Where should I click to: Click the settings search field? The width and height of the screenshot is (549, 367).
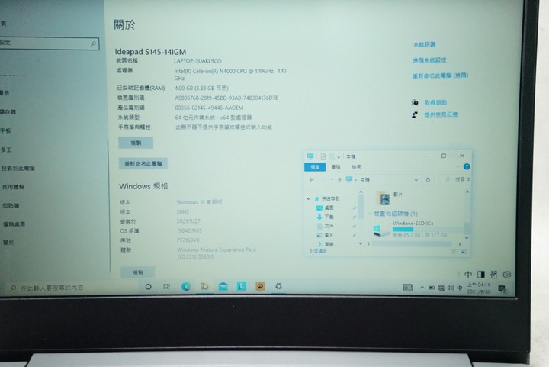pos(49,43)
